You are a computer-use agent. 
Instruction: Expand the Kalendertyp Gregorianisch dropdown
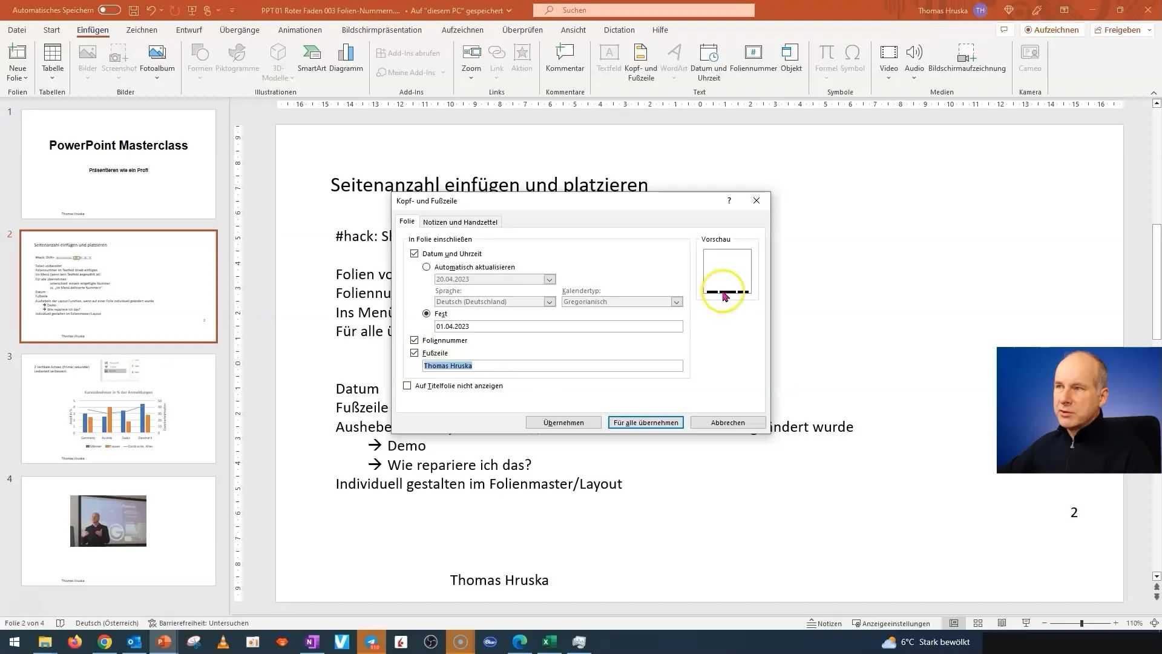[676, 302]
